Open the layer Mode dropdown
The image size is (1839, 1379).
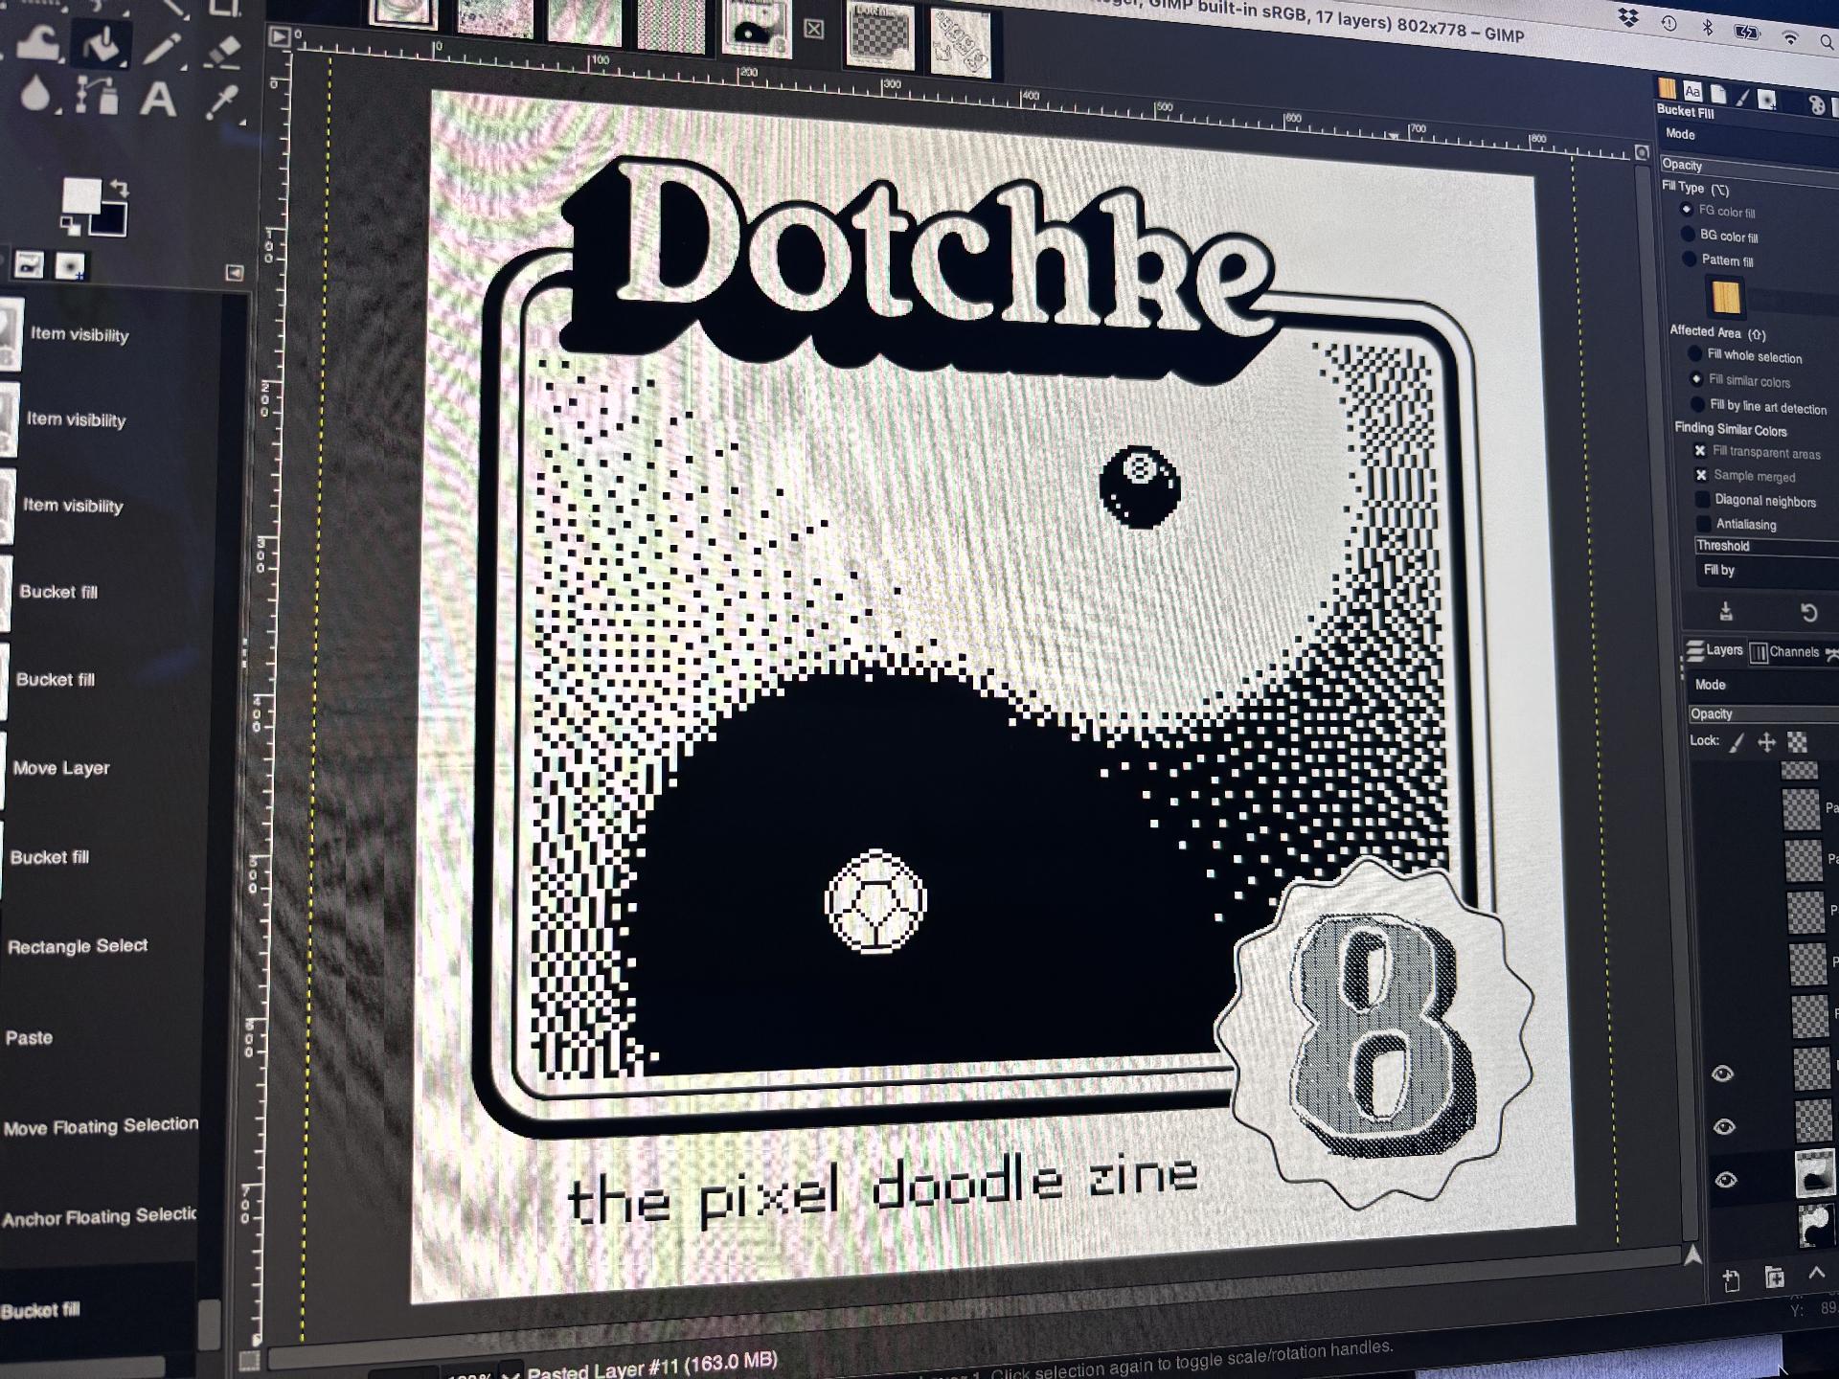point(1762,685)
